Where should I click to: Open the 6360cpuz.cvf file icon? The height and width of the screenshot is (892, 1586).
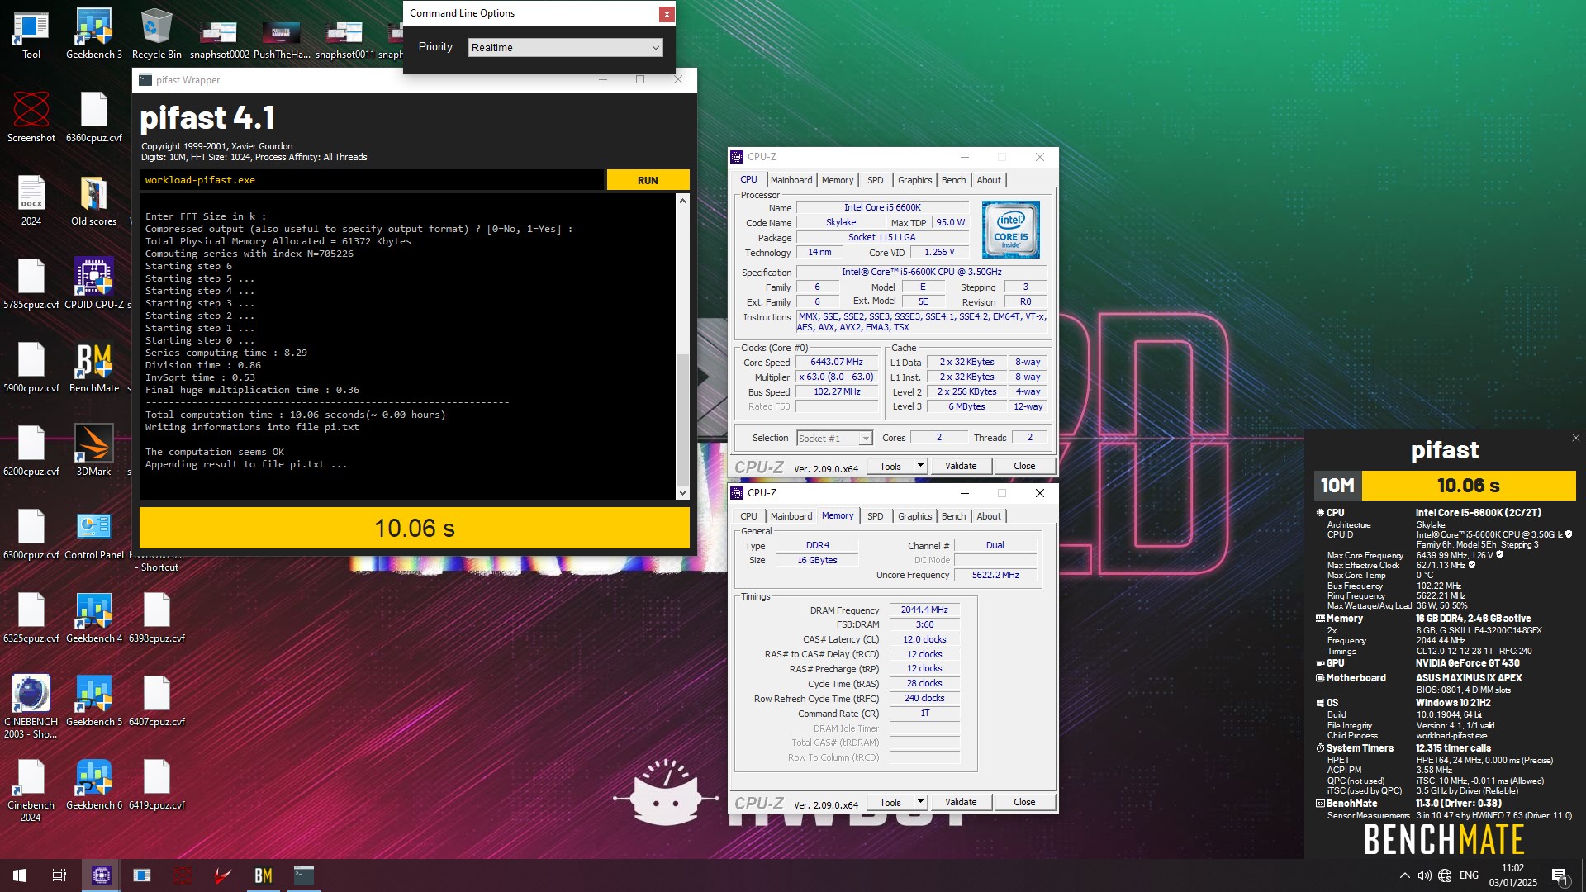(94, 117)
